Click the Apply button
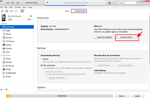This screenshot has width=150, height=99. 137,96
